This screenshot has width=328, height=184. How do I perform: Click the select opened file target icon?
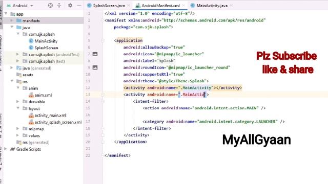coord(50,6)
